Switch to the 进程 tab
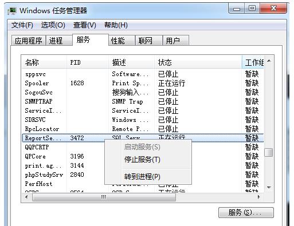 click(59, 41)
